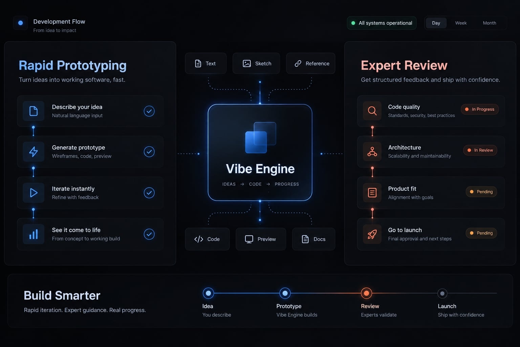This screenshot has height=347, width=520.
Task: Select the Launch step marker on the timeline
Action: coord(442,293)
